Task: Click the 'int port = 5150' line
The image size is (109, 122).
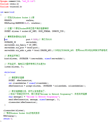Action: pyautogui.click(x=28, y=39)
